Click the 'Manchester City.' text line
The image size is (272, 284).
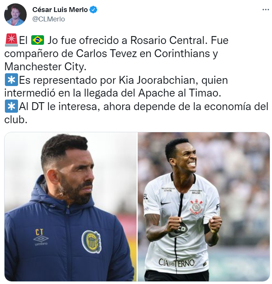pos(45,66)
